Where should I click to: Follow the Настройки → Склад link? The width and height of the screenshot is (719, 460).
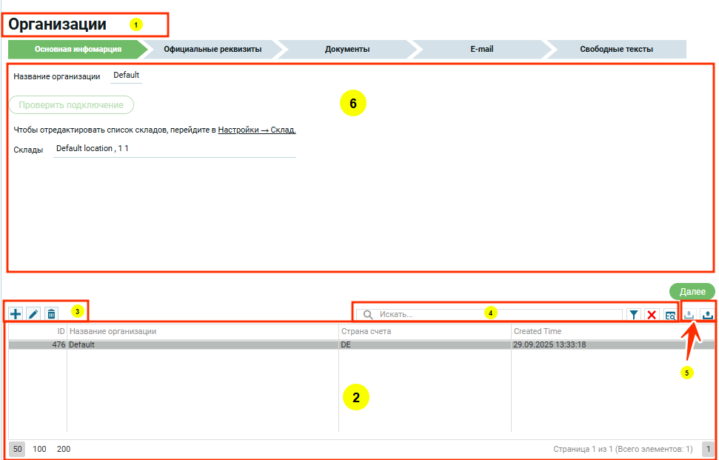point(257,130)
